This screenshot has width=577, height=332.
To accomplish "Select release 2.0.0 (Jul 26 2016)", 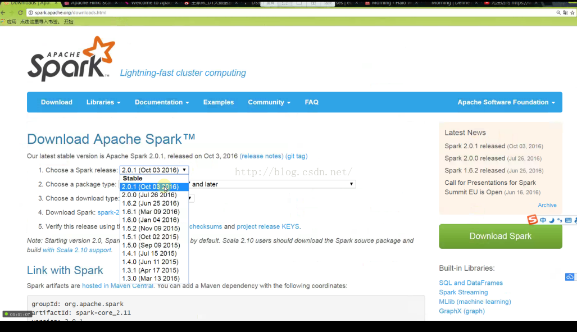I will [154, 195].
